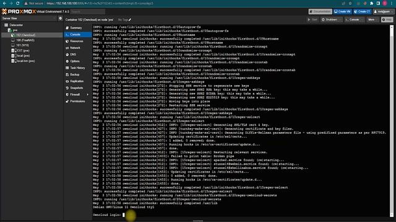
Task: Open the More dropdown menu
Action: click(x=372, y=20)
